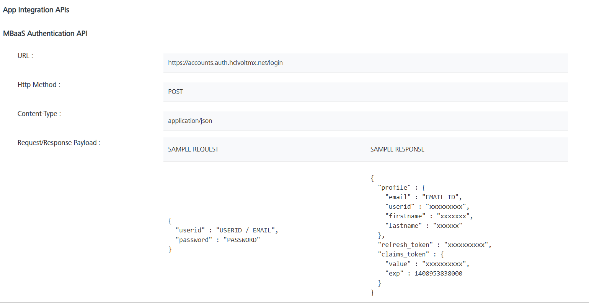Viewport: 589px width, 303px height.
Task: Select the "value" : "xxxxxxxxxx" response line
Action: pyautogui.click(x=427, y=264)
